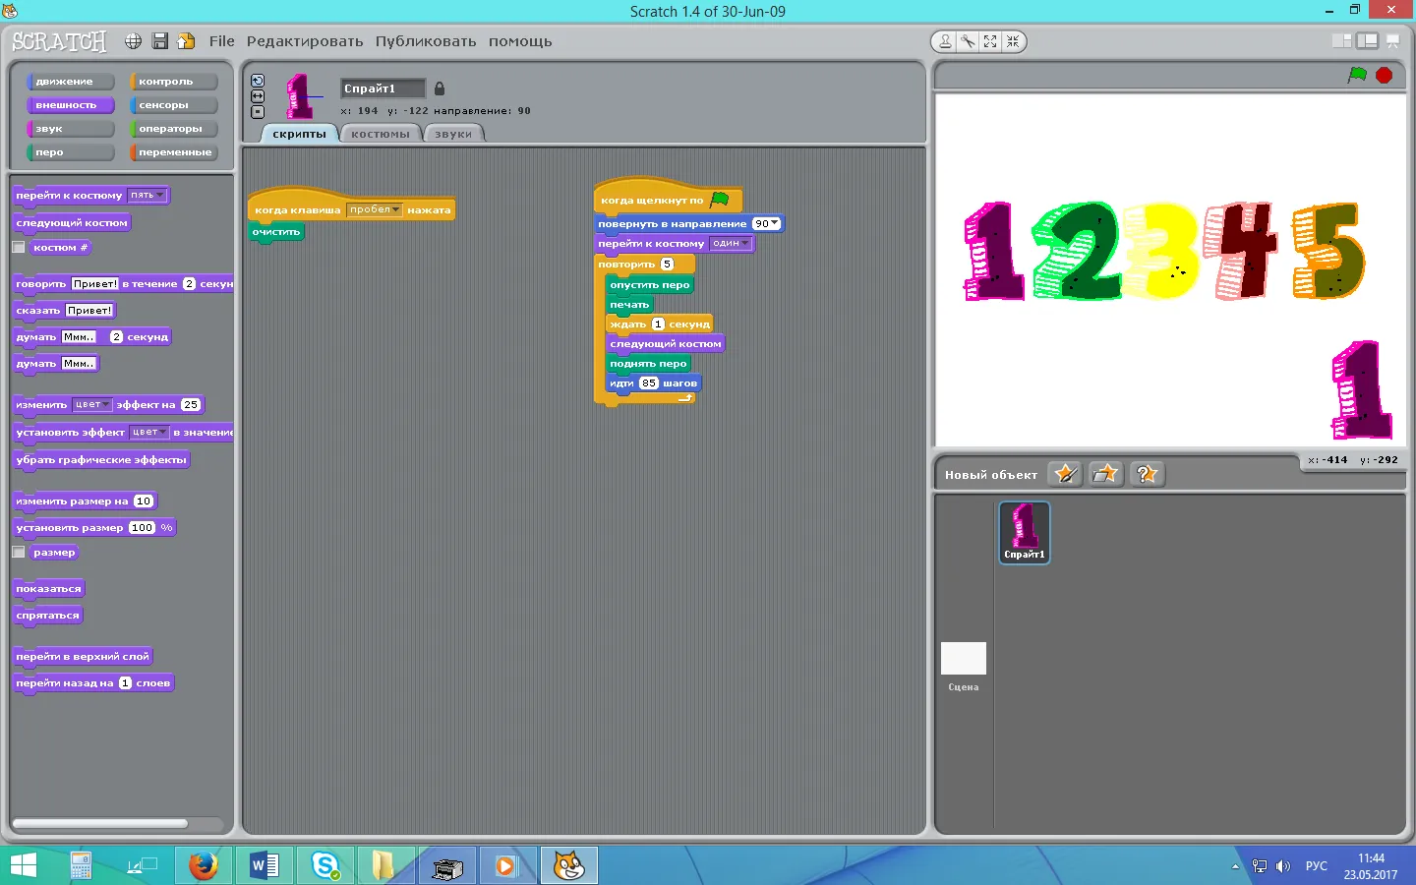1416x885 pixels.
Task: Click the save project floppy disk icon
Action: tap(159, 41)
